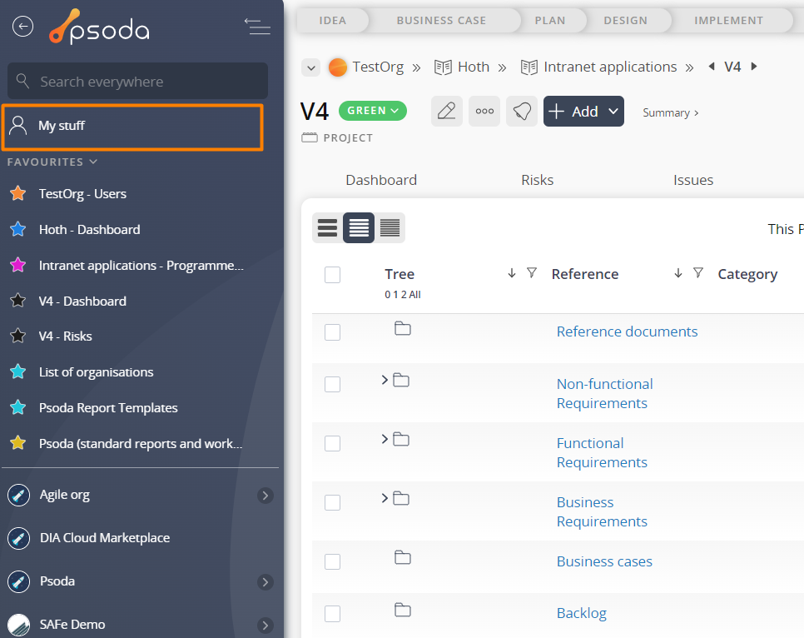
Task: Click the orange star for TestOrg - Users
Action: point(18,193)
